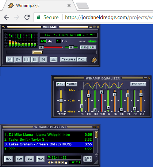
Task: Toggle shade mode on equalizer window
Action: tap(145, 78)
